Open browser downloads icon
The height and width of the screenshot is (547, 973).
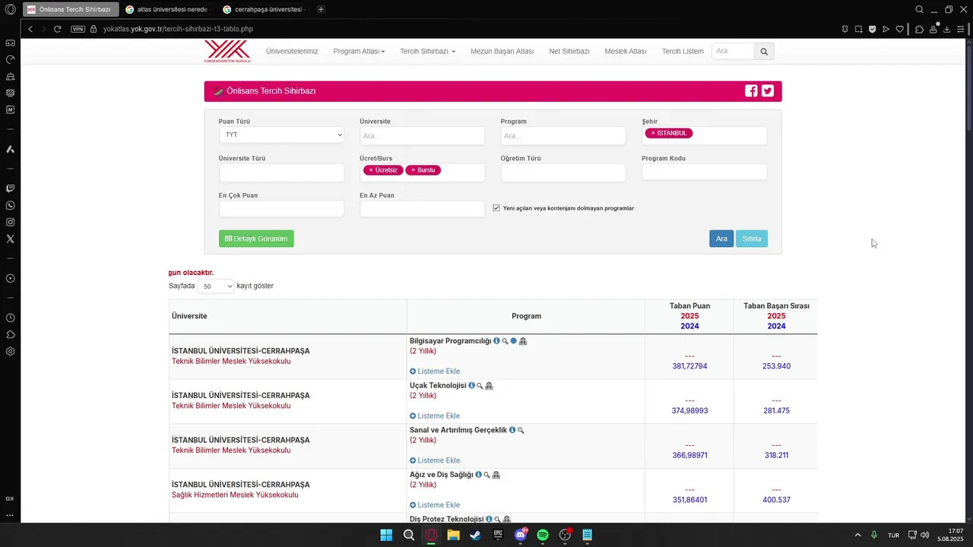pos(946,29)
